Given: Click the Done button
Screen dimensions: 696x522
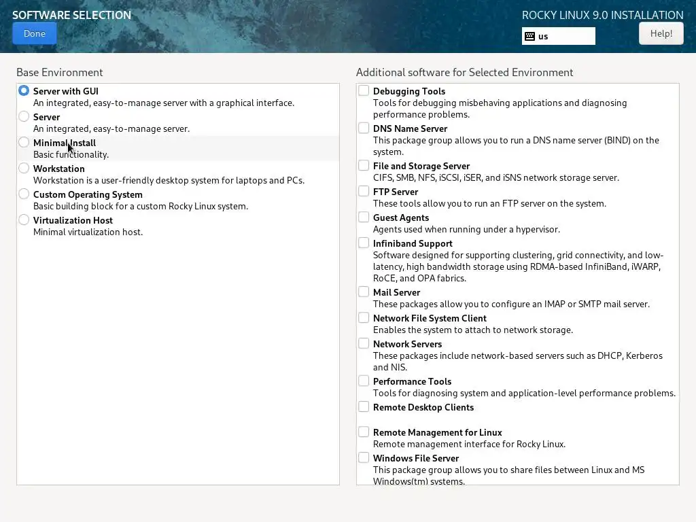Looking at the screenshot, I should point(35,34).
